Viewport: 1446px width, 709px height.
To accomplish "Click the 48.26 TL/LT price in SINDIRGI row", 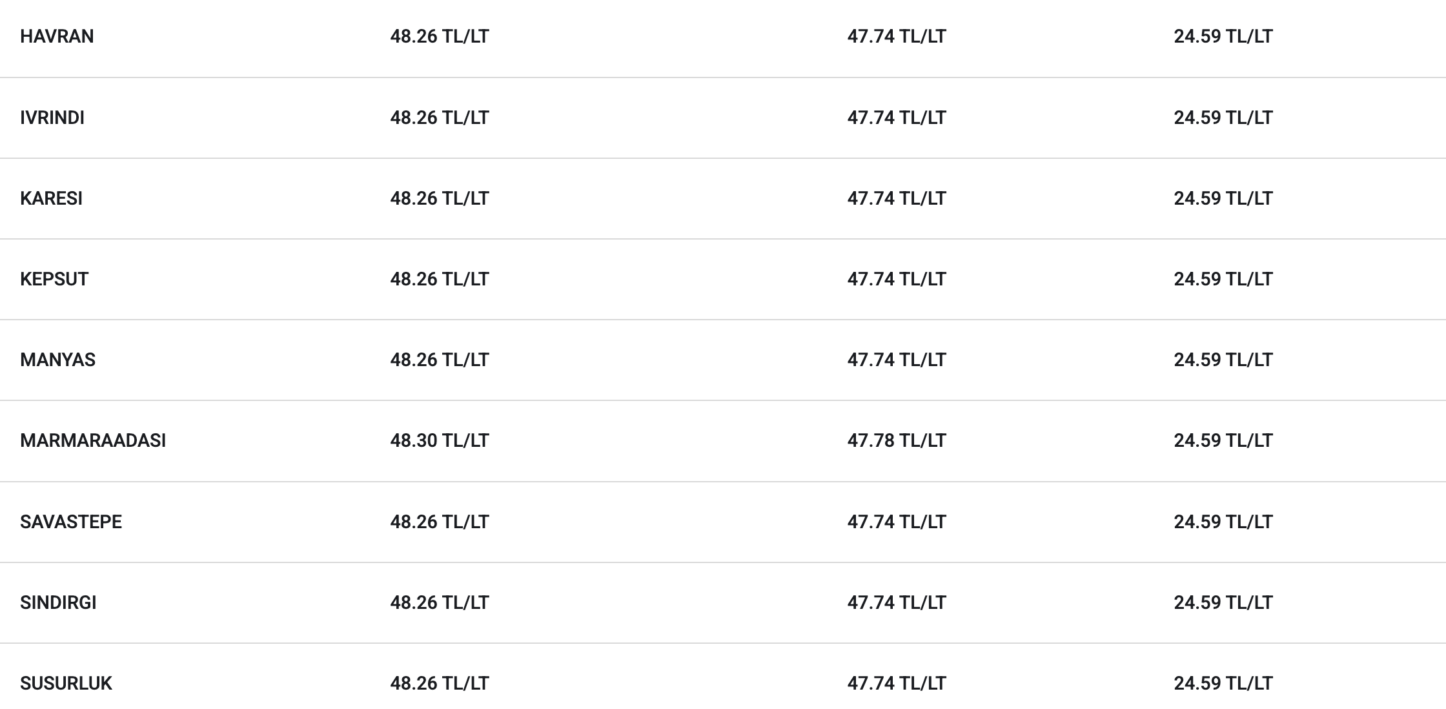I will click(x=440, y=602).
